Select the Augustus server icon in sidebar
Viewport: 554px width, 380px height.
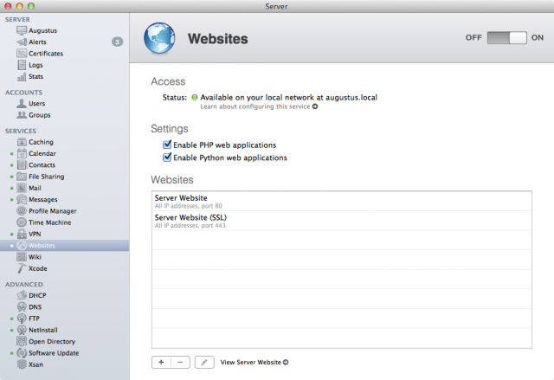22,30
